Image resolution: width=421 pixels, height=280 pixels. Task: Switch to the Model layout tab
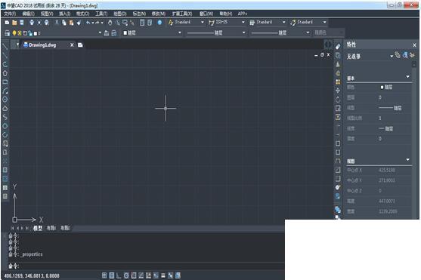click(x=38, y=228)
